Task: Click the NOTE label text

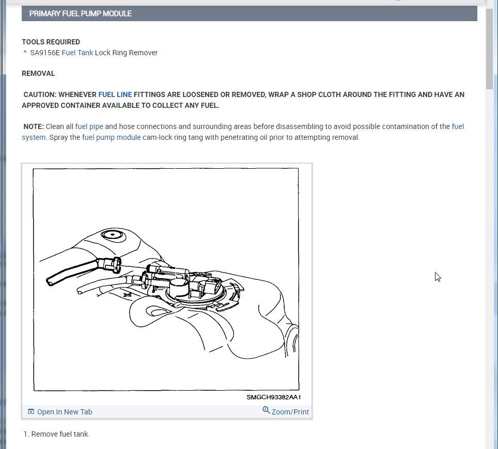Action: (34, 126)
